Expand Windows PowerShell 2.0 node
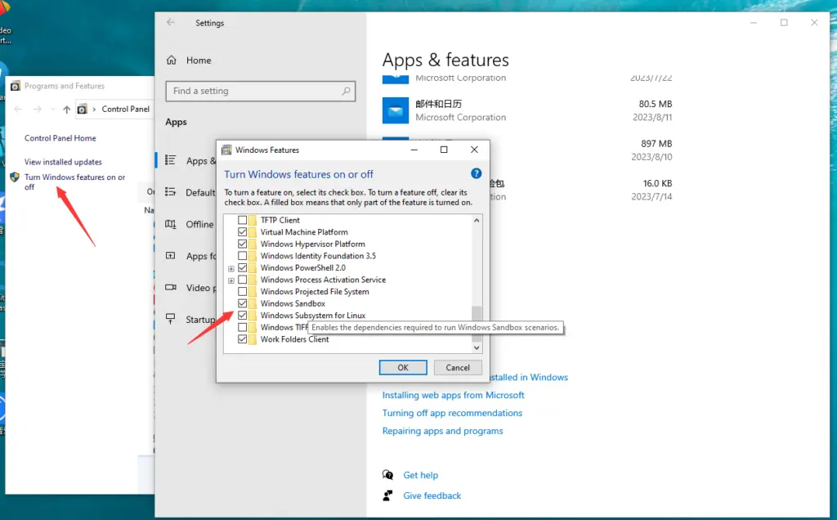This screenshot has width=837, height=520. (x=231, y=267)
